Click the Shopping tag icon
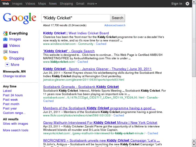Screen dimensions: 196x147 coord(5,58)
